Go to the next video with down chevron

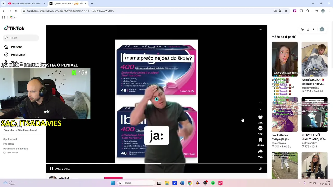coord(260,109)
